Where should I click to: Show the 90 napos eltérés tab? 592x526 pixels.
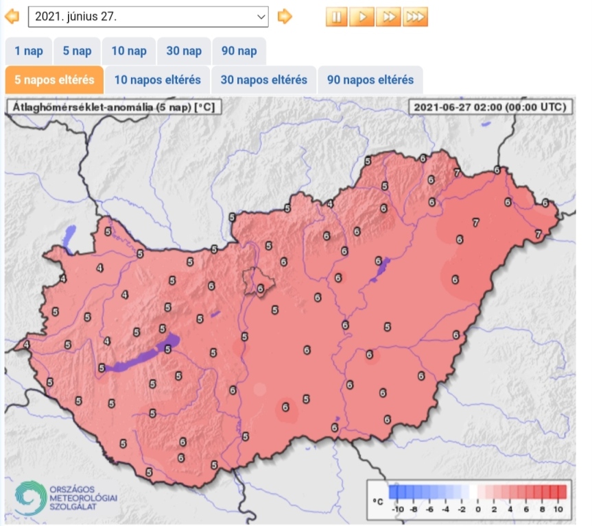pos(370,80)
